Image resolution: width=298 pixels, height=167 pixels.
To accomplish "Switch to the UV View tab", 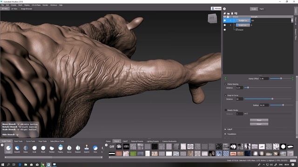I will click(x=14, y=9).
